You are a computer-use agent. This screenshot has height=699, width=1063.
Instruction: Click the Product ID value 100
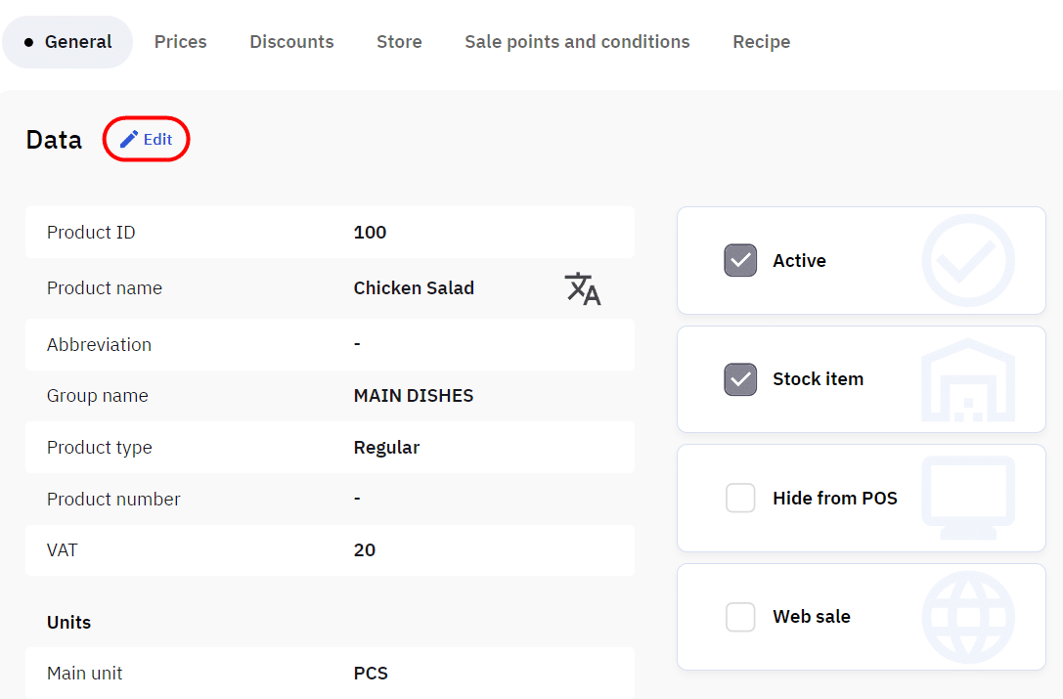(370, 233)
